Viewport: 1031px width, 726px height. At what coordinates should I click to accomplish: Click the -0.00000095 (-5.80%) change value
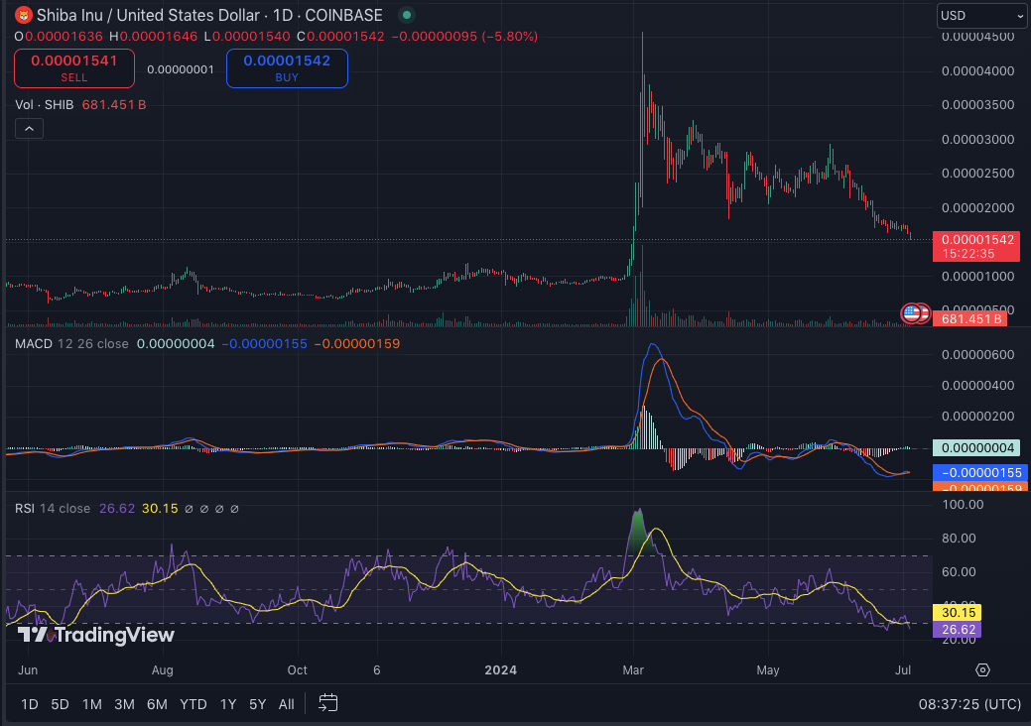[464, 36]
